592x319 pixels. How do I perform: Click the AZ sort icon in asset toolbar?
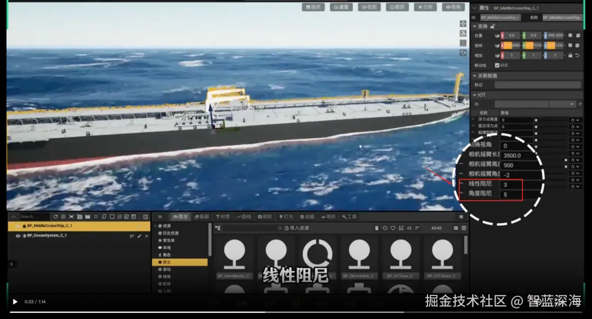[x=409, y=228]
